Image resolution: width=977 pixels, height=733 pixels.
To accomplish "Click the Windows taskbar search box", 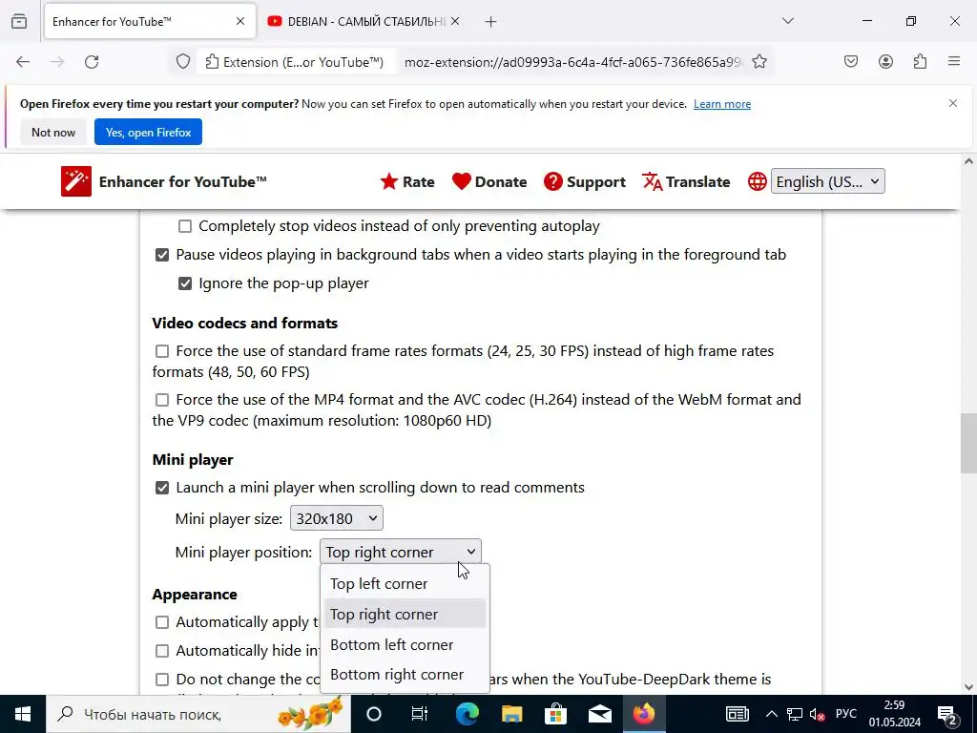I will pos(198,714).
